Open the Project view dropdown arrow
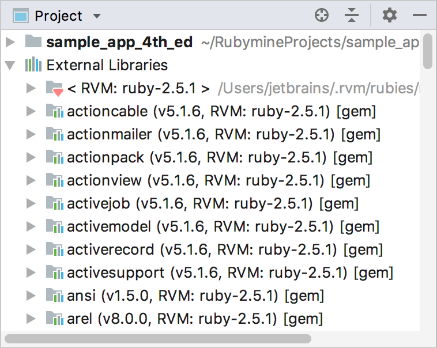This screenshot has height=348, width=437. [97, 16]
